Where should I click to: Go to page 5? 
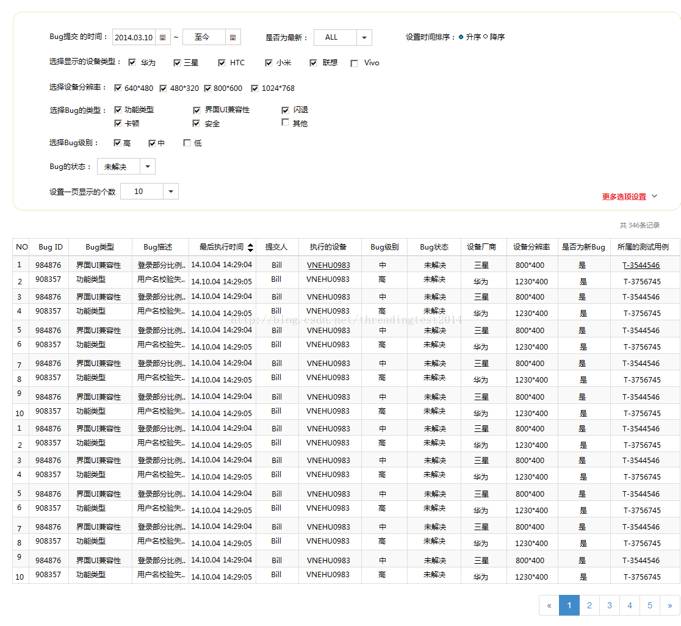pyautogui.click(x=650, y=605)
